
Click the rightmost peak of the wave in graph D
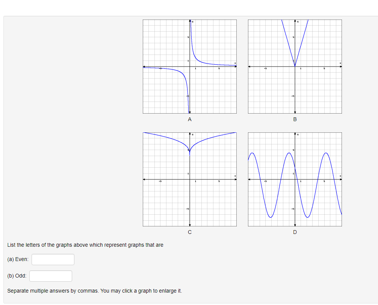[326, 153]
